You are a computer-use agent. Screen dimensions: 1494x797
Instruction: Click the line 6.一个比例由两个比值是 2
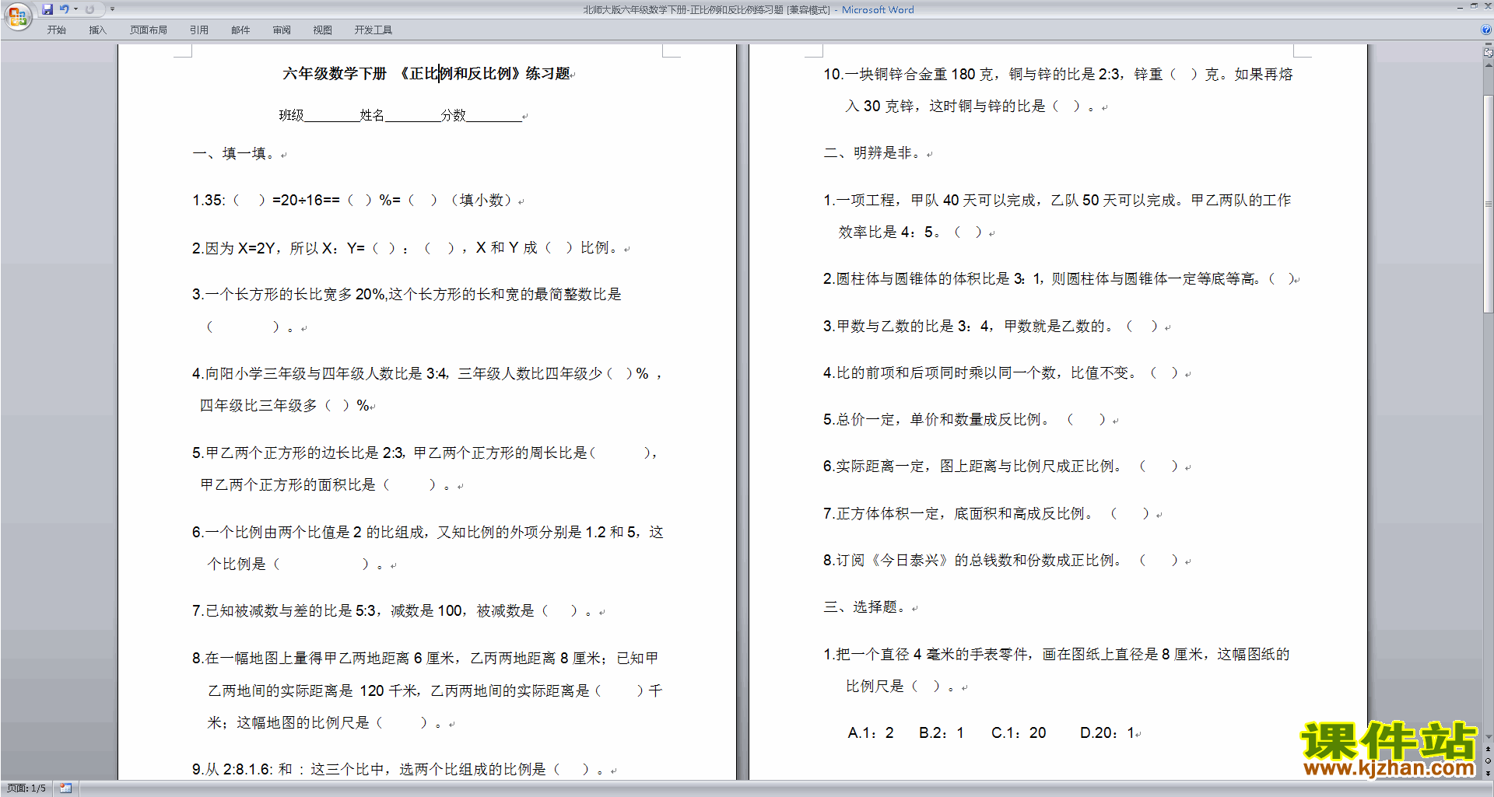tap(428, 533)
